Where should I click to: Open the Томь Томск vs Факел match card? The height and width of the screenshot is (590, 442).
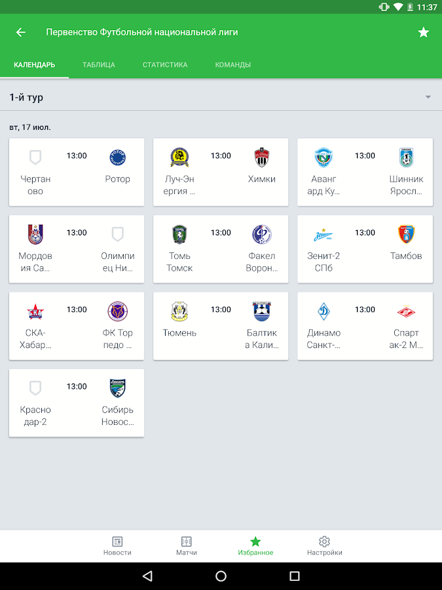pyautogui.click(x=221, y=249)
